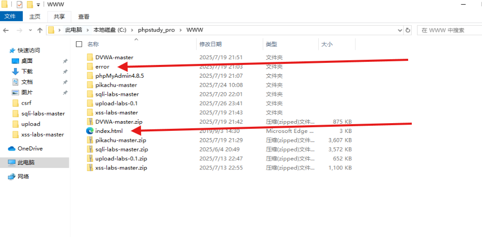
Task: Sort by the 名称 column header
Action: [x=93, y=44]
